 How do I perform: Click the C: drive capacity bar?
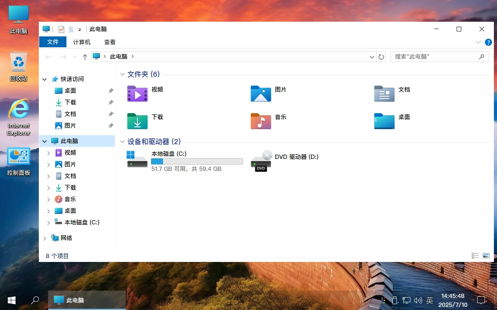(197, 161)
